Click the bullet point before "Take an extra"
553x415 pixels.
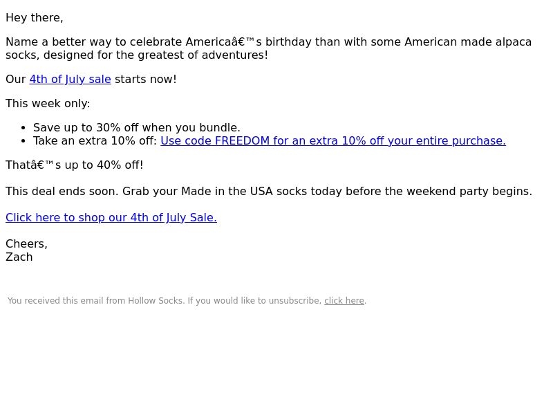24,141
